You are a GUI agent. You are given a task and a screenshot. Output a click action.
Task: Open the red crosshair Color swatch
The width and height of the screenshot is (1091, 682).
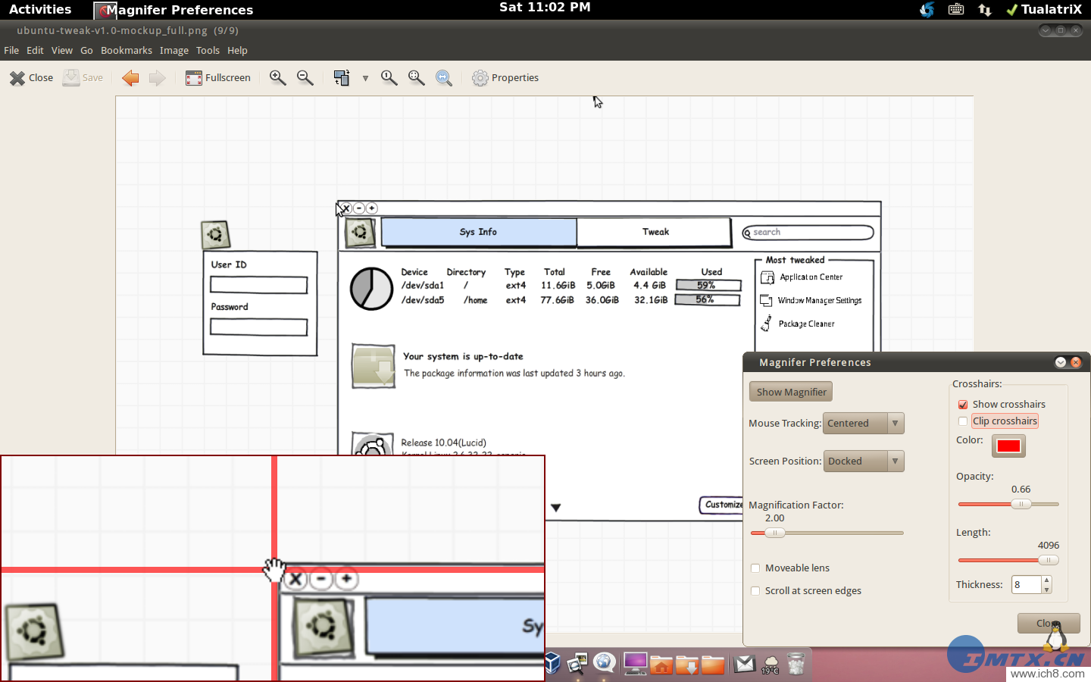(x=1008, y=446)
